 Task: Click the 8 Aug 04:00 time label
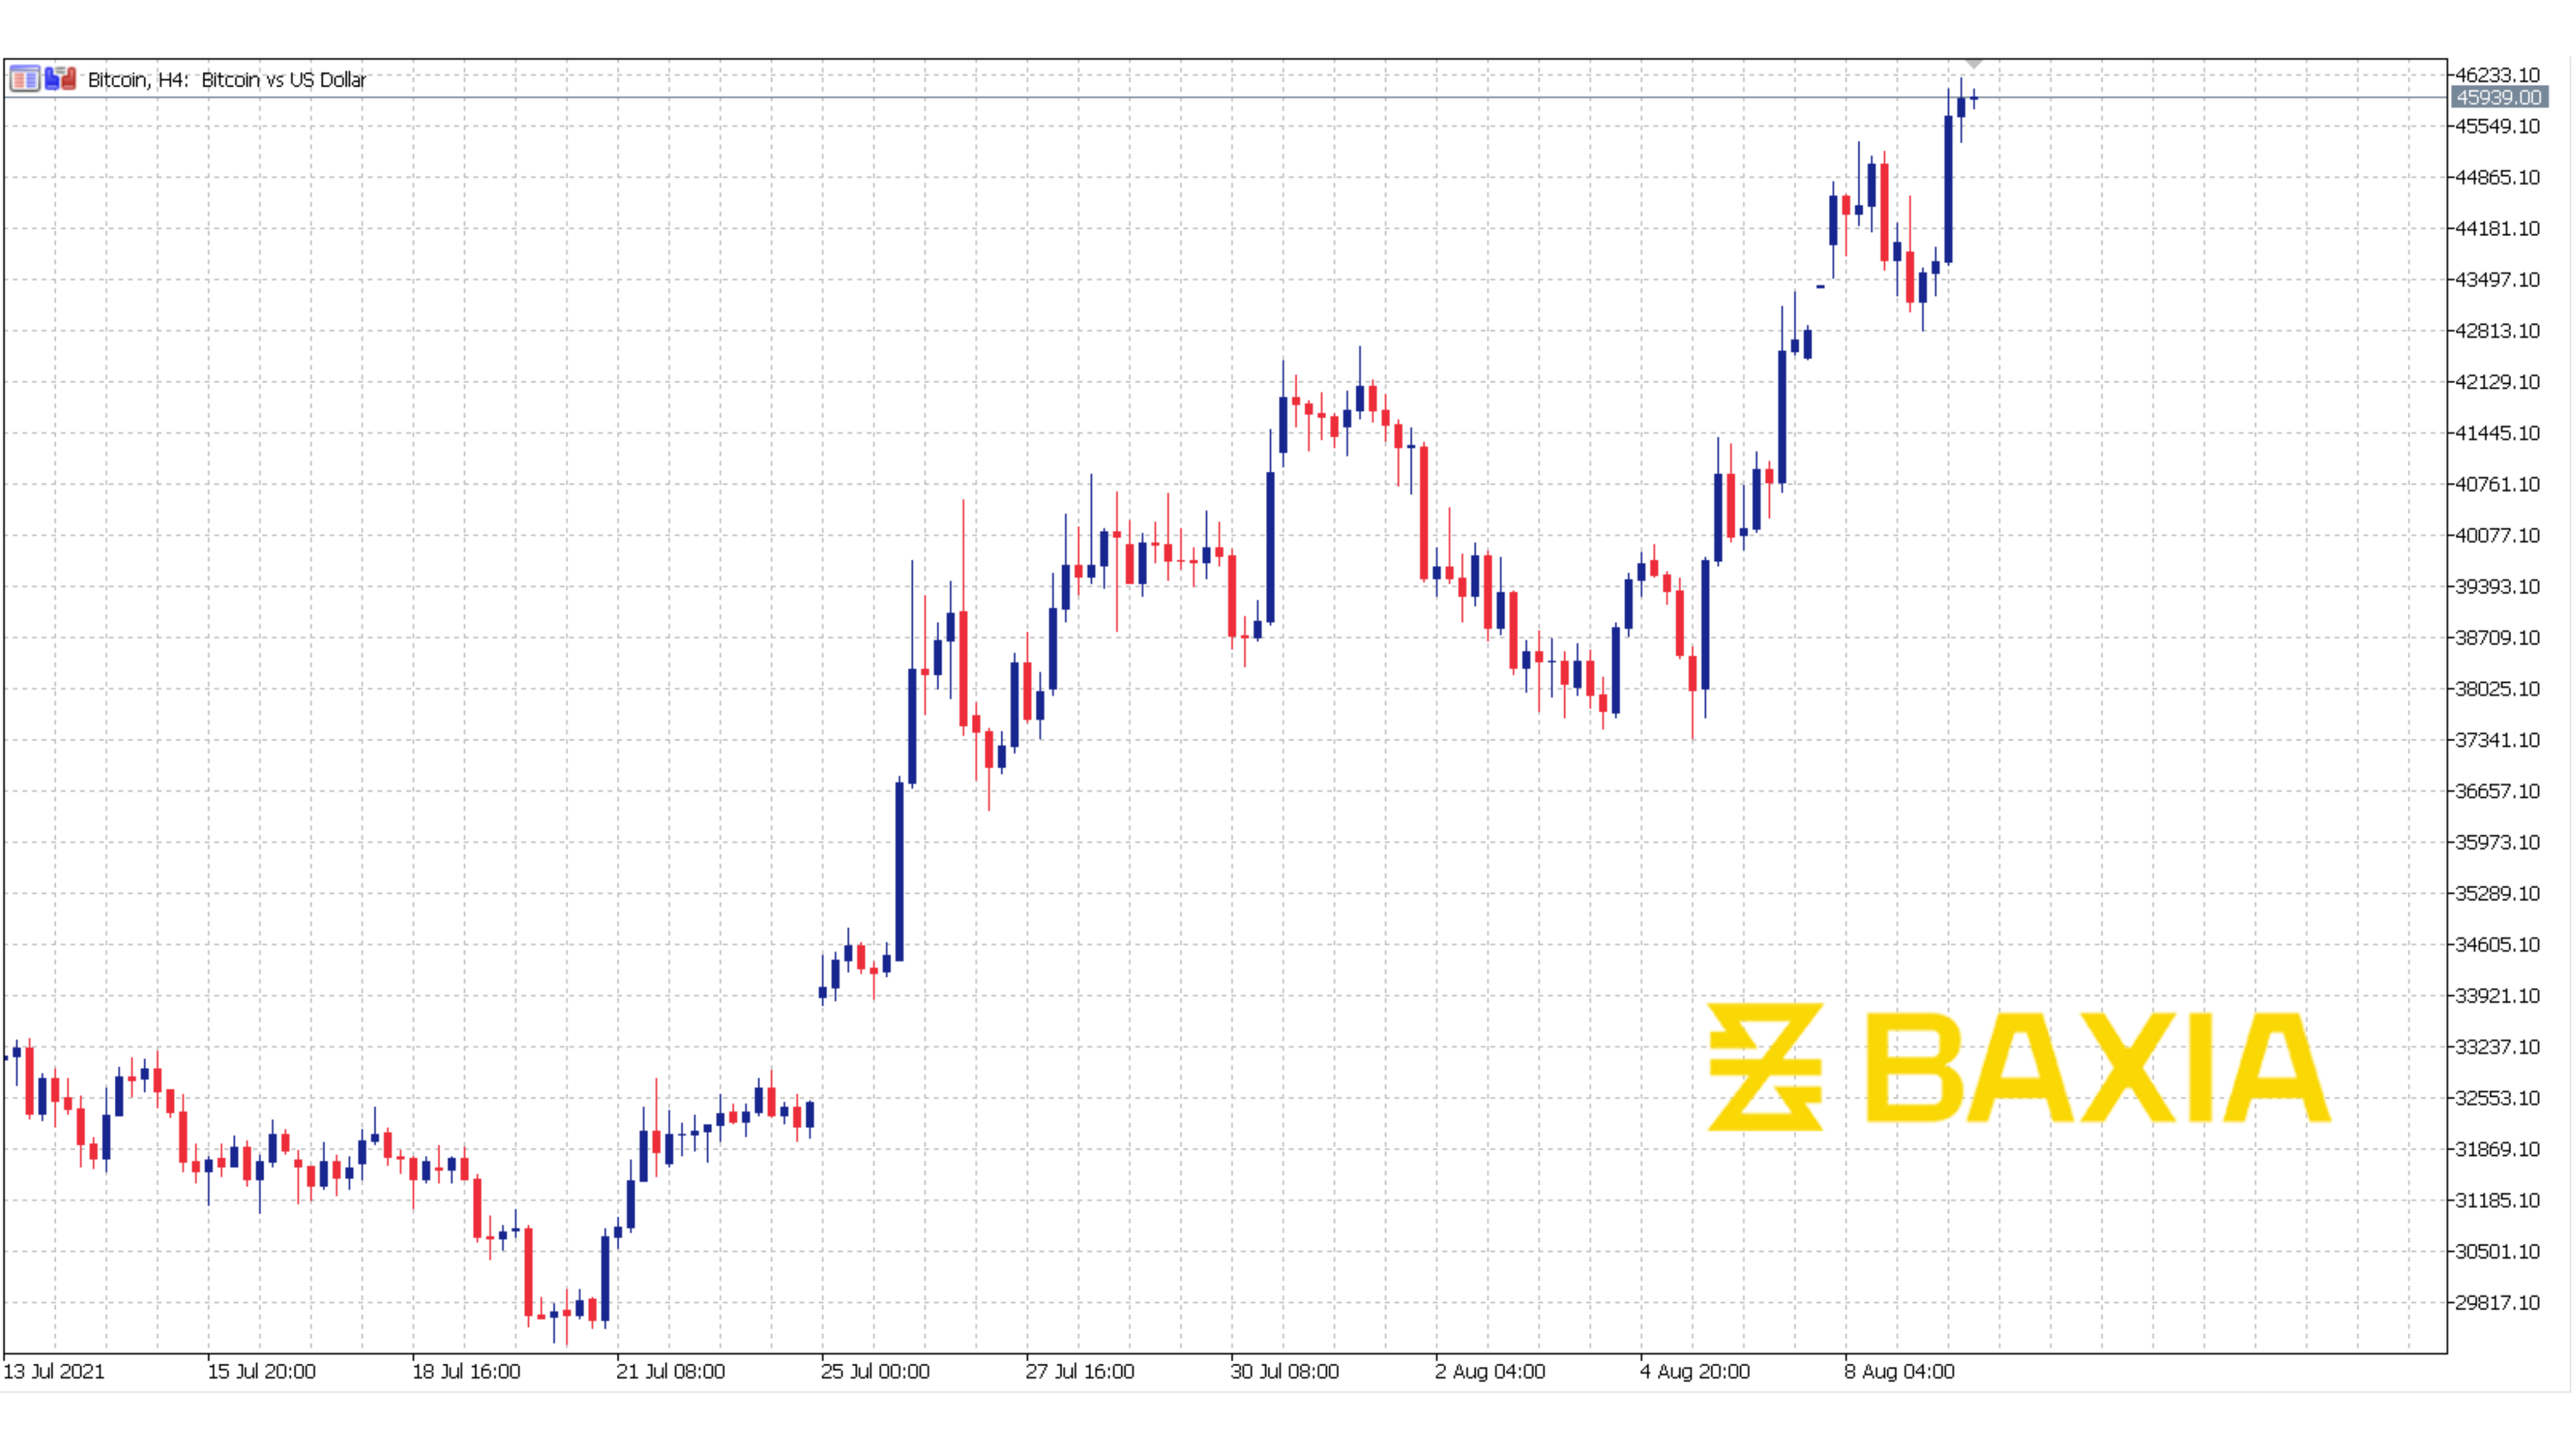(x=1899, y=1371)
